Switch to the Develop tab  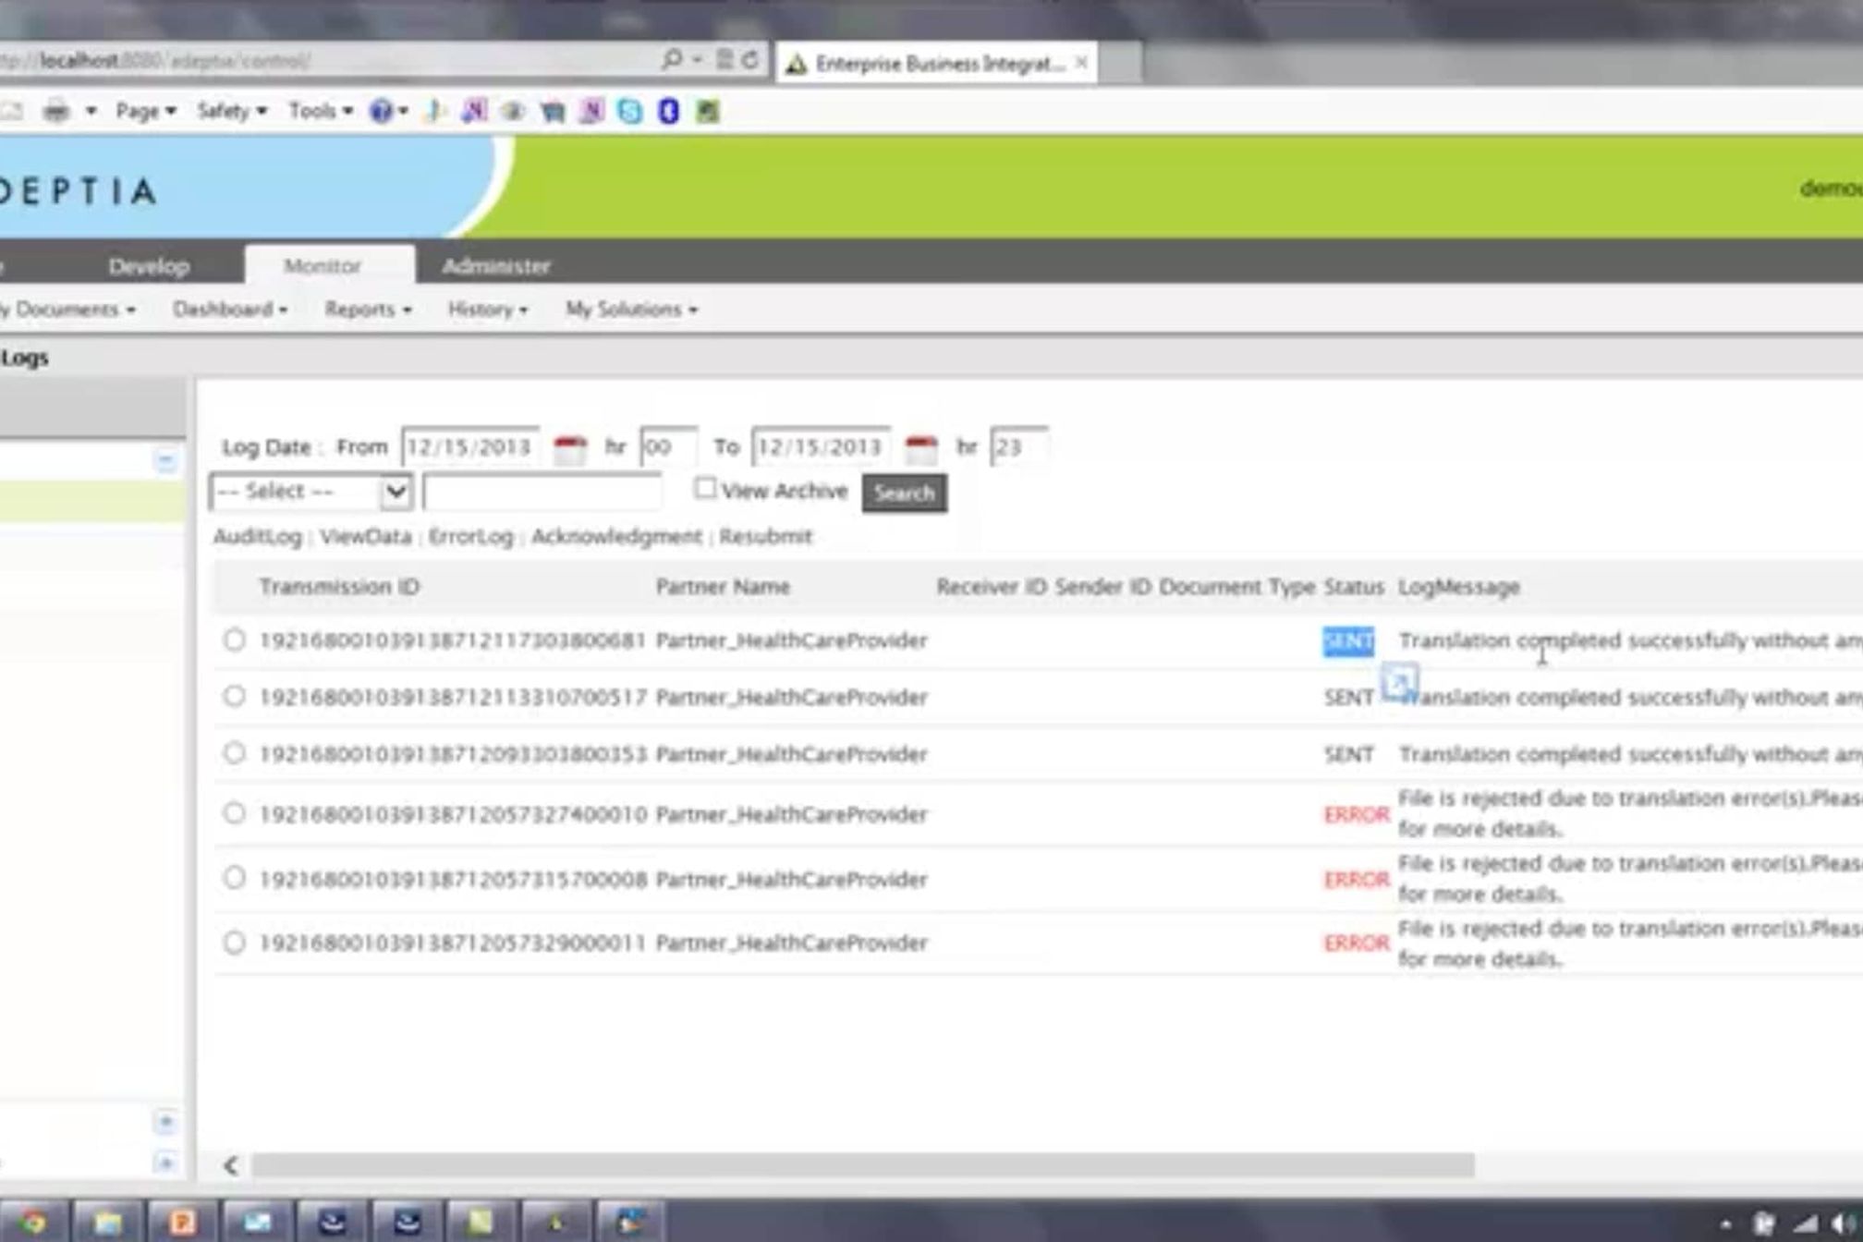(x=149, y=266)
